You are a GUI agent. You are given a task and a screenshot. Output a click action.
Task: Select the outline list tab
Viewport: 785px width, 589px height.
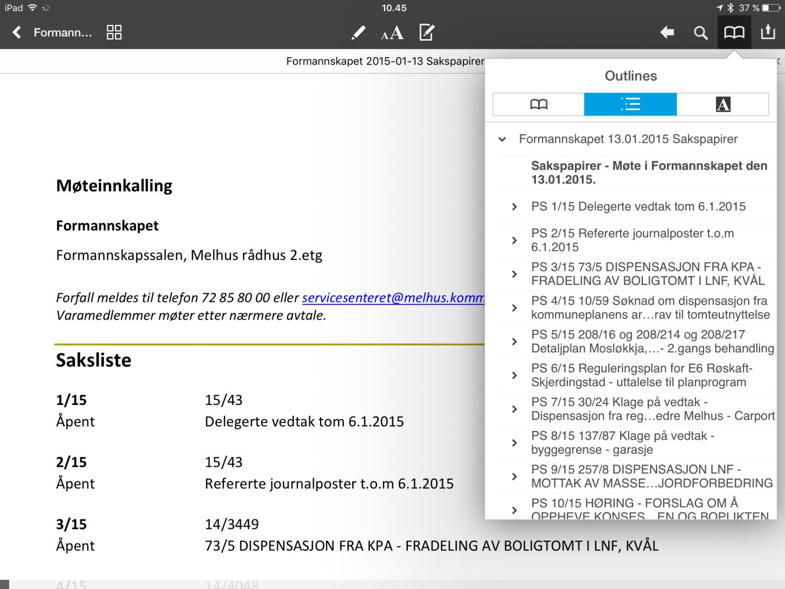point(630,104)
